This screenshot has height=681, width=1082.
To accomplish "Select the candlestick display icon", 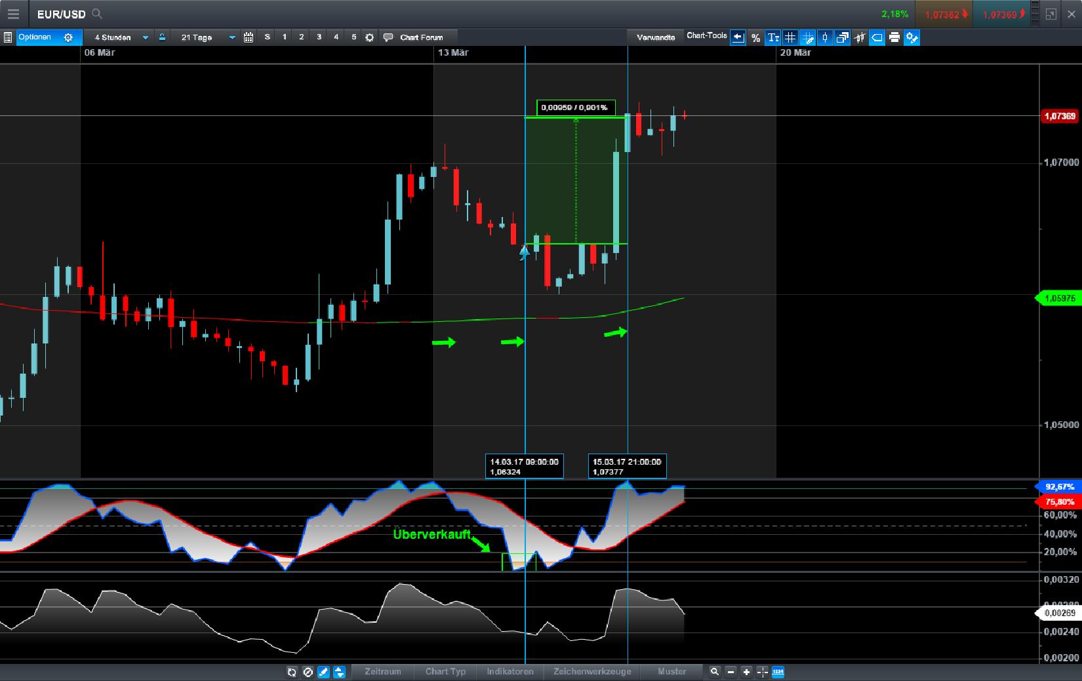I will 825,37.
